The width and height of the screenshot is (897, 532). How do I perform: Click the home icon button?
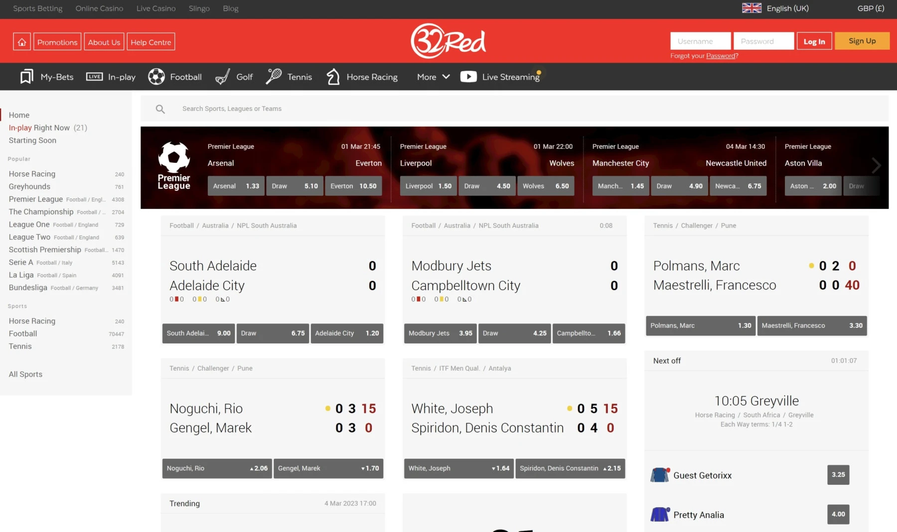coord(22,42)
